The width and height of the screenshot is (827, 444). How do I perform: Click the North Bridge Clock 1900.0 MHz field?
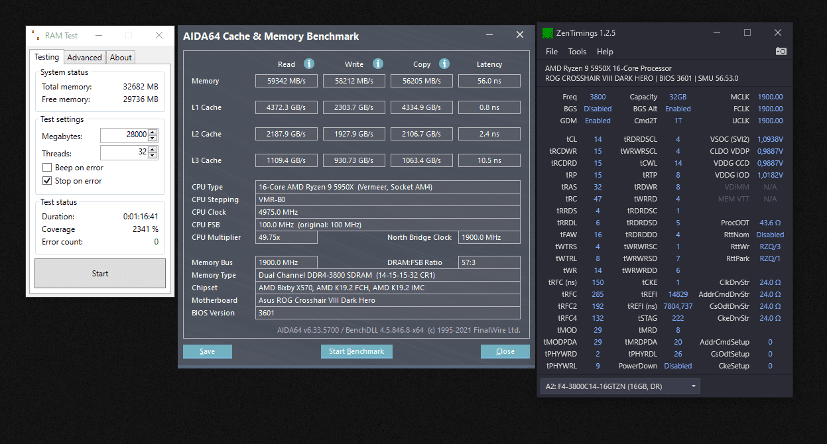coord(489,237)
